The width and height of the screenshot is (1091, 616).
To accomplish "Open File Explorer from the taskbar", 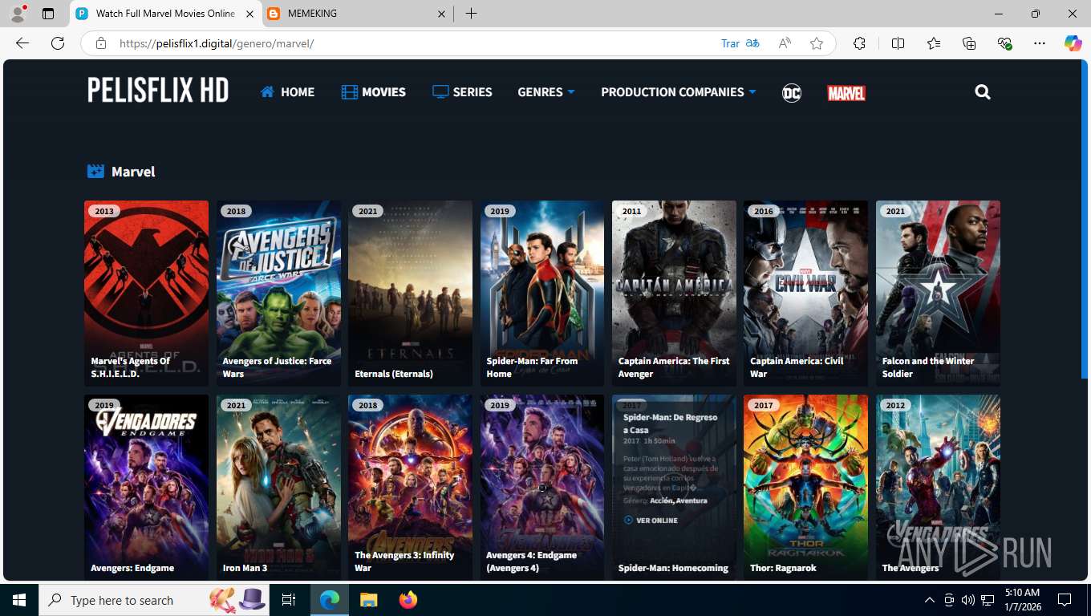I will [x=368, y=600].
